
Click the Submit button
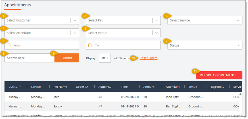click(67, 58)
